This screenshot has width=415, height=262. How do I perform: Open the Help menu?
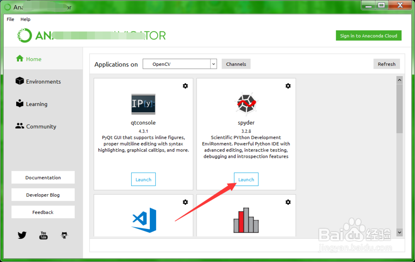click(25, 19)
